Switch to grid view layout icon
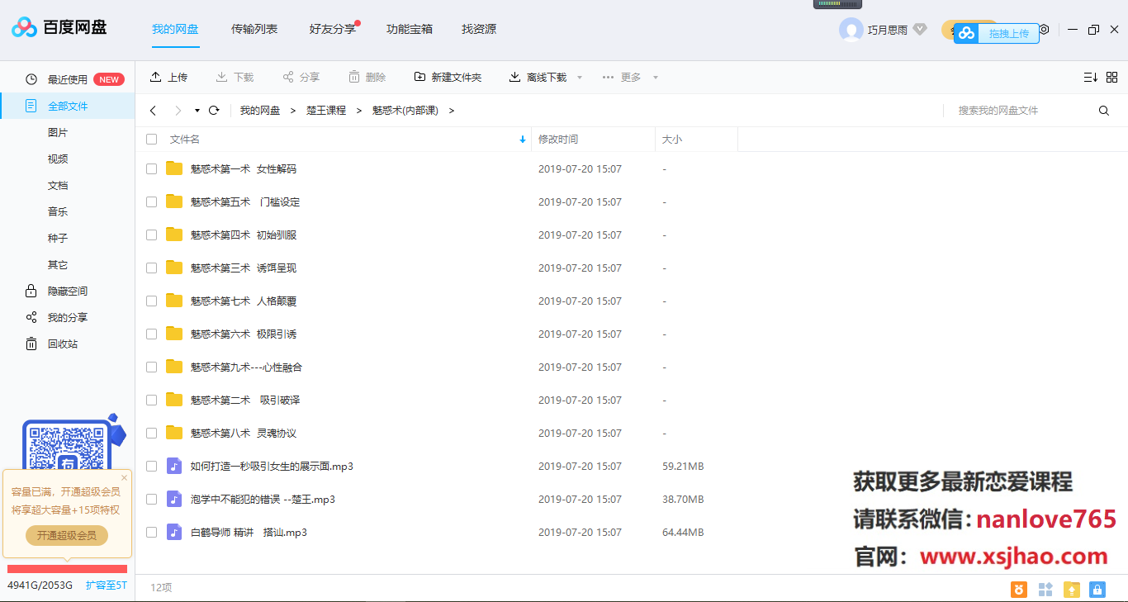The height and width of the screenshot is (602, 1128). (1111, 77)
